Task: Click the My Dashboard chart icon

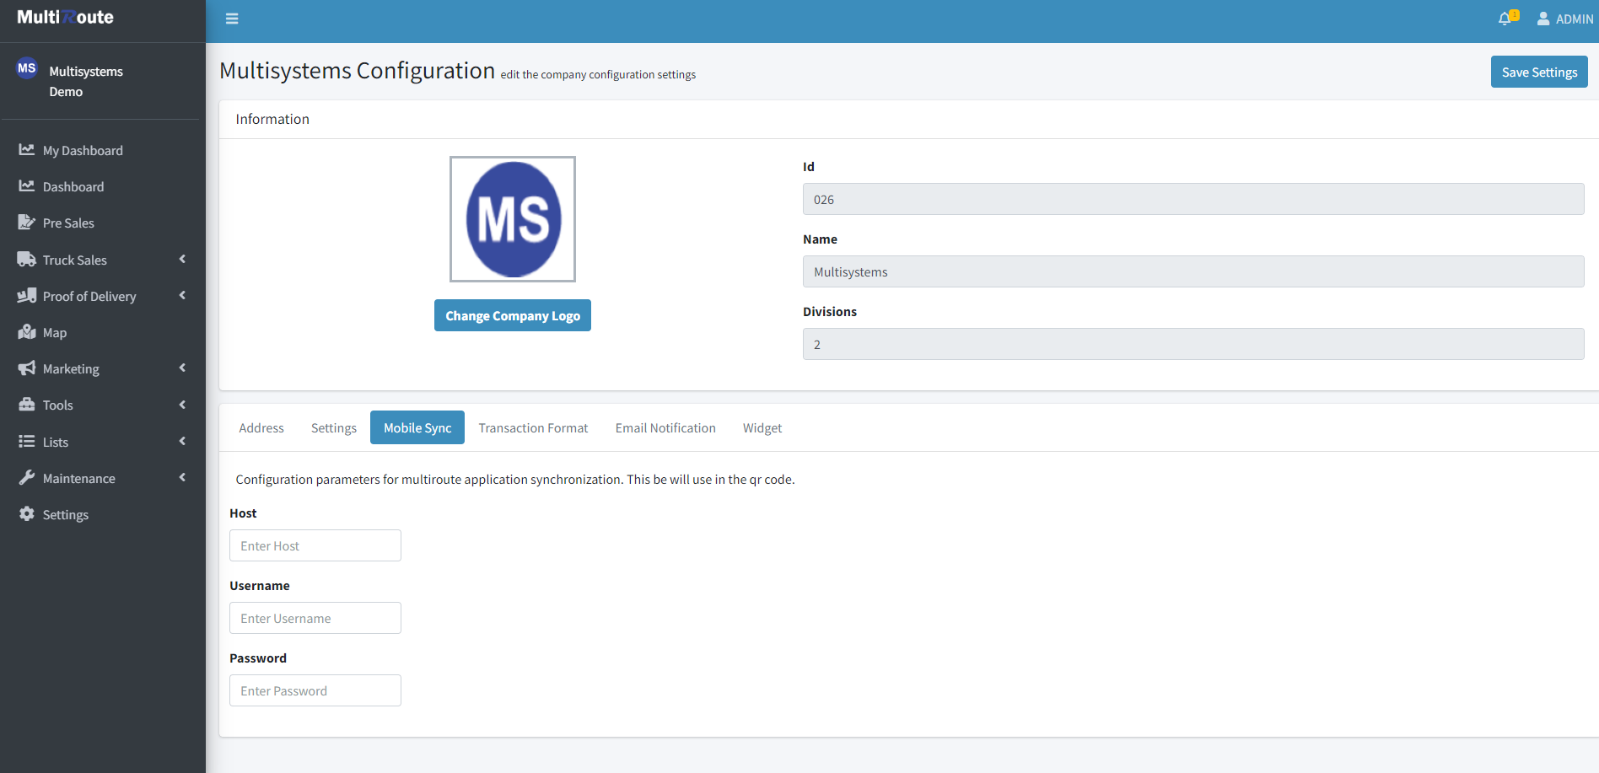Action: [x=26, y=150]
